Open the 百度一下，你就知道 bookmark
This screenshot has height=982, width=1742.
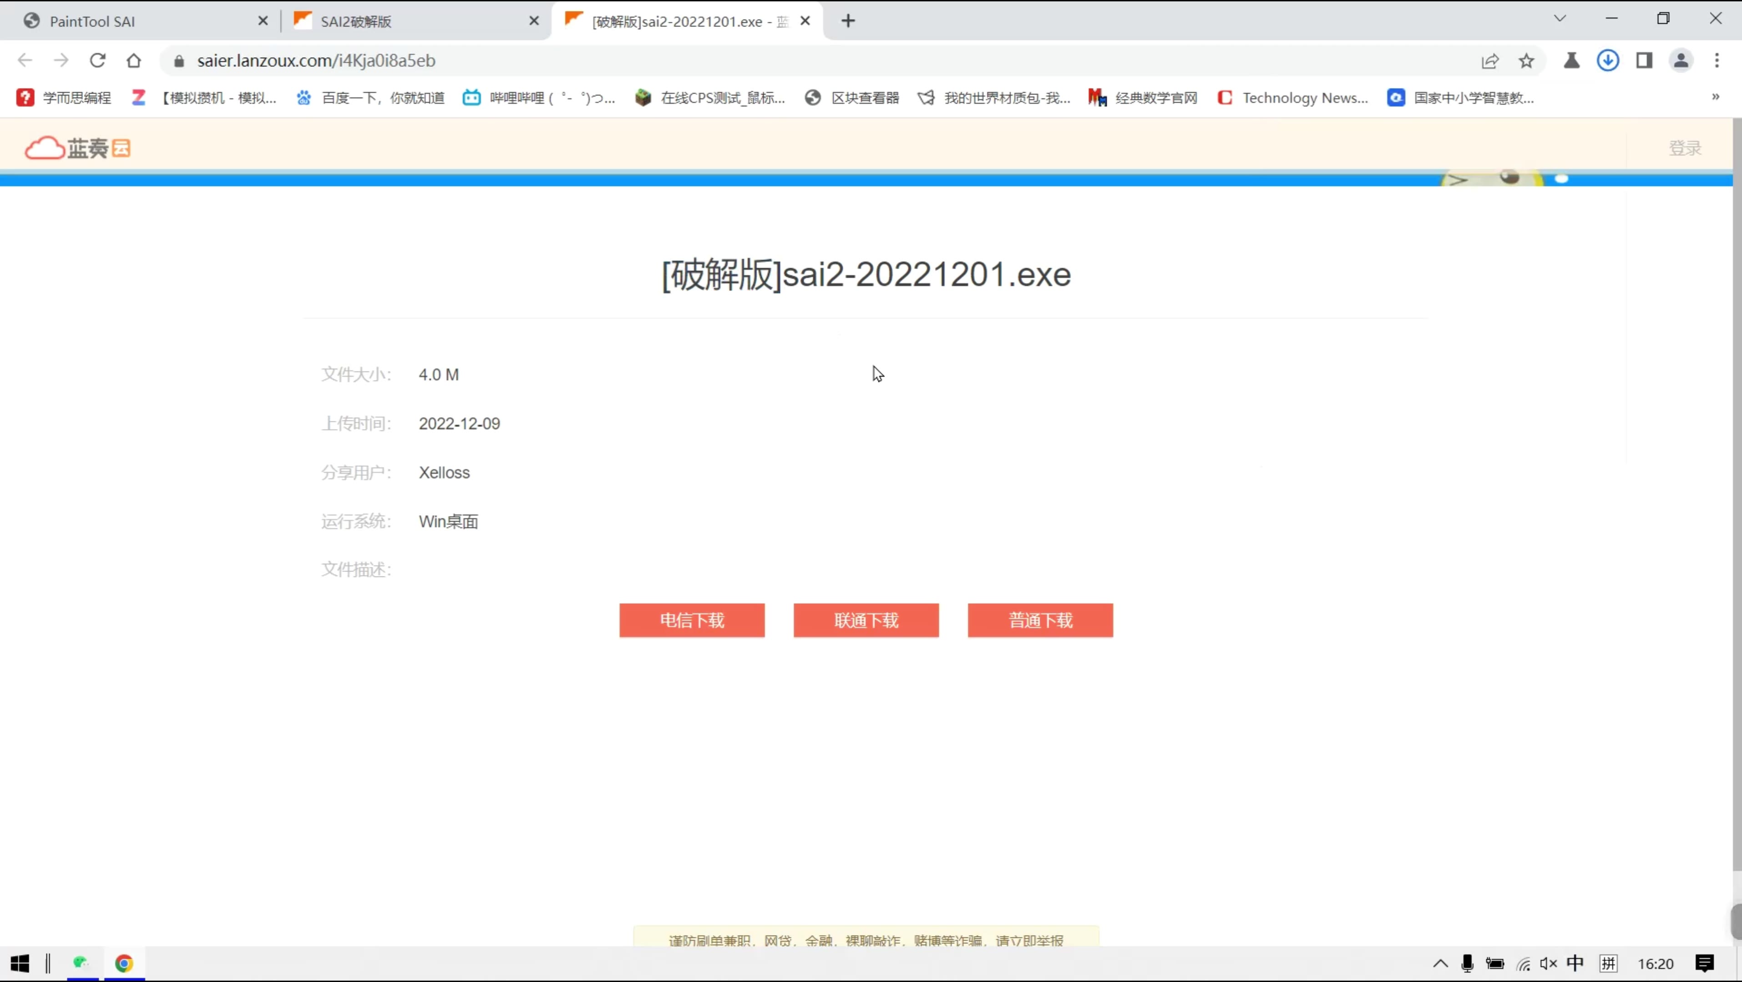click(370, 98)
